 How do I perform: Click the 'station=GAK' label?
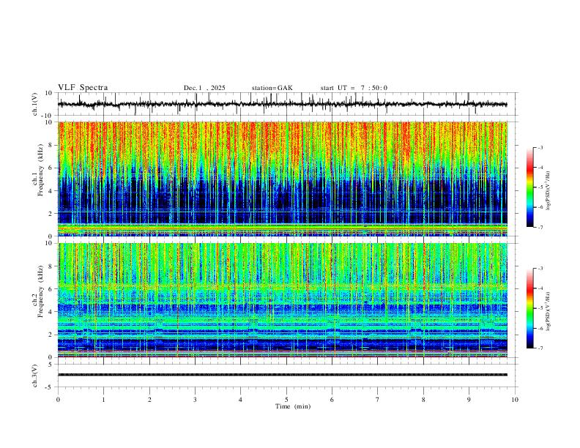[272, 88]
